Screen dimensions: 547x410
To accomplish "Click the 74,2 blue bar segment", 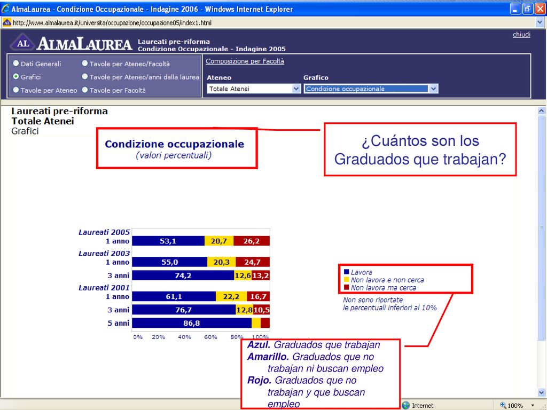I will click(183, 275).
